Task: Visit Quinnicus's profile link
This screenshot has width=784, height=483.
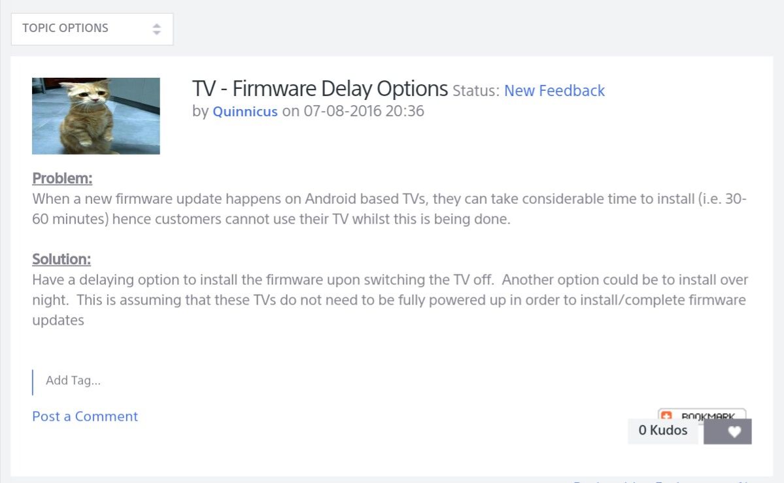Action: pos(245,111)
